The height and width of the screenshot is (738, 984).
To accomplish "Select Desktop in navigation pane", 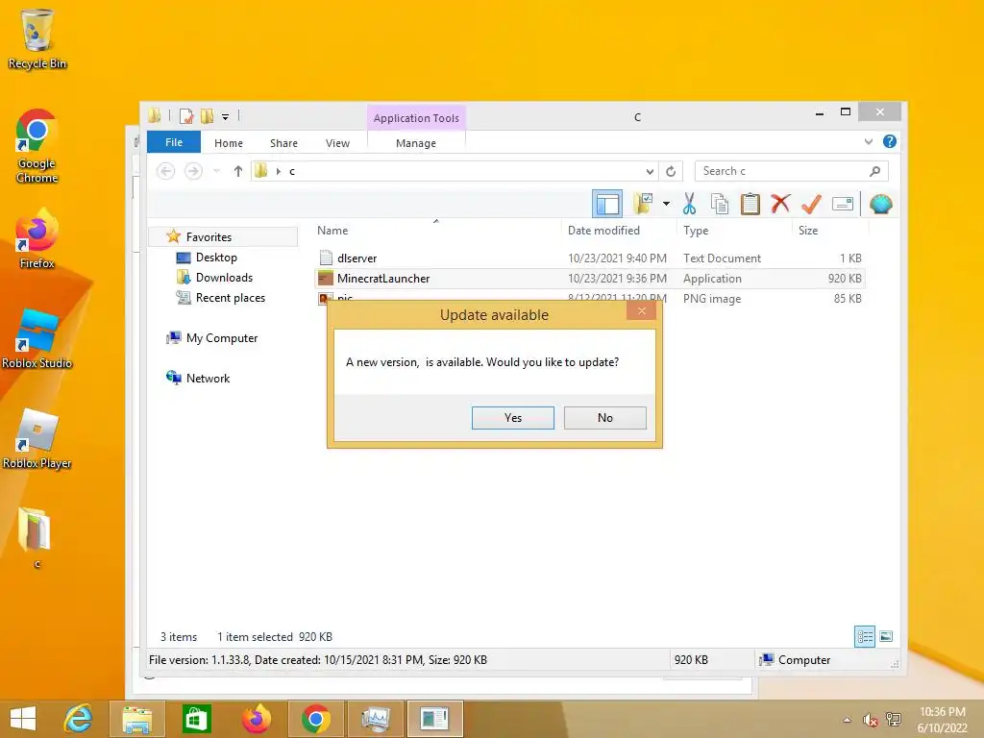I will pyautogui.click(x=216, y=258).
